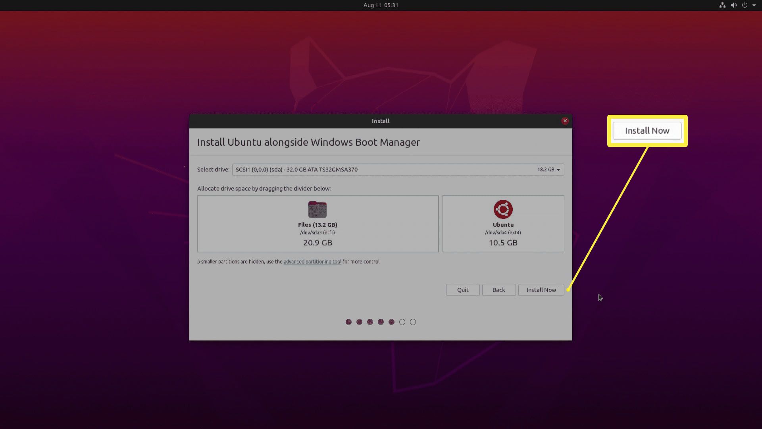762x429 pixels.
Task: Click the Install Now button to proceed
Action: click(541, 290)
